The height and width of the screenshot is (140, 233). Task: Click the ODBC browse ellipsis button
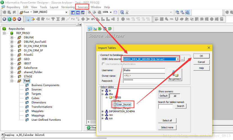point(182,59)
